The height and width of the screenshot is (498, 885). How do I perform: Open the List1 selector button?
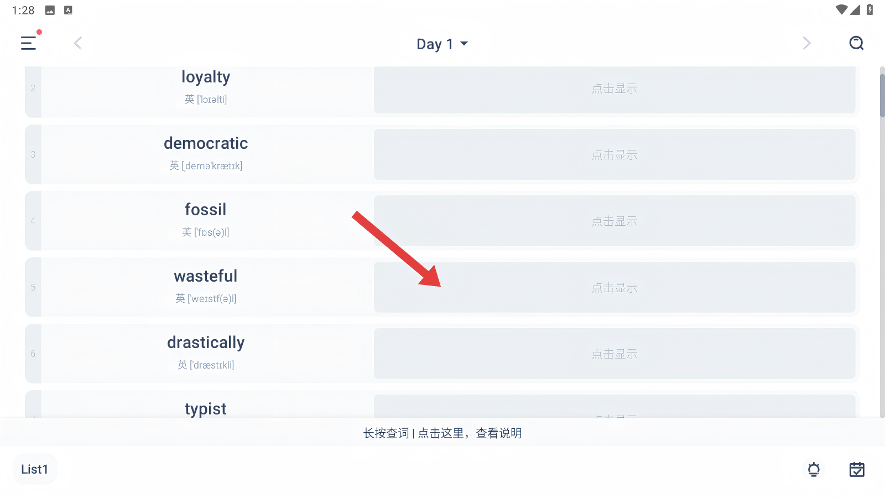click(35, 470)
